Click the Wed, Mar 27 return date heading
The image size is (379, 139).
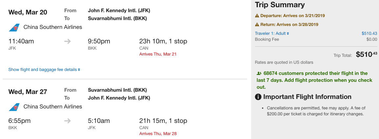click(x=28, y=92)
